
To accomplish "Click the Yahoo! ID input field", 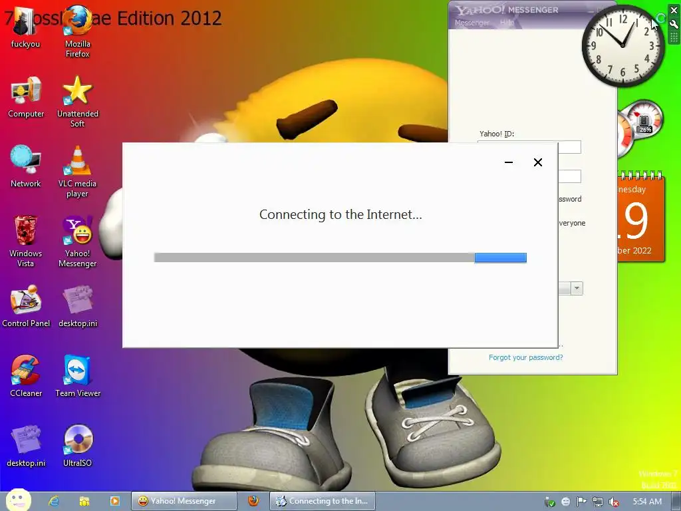I will [x=569, y=147].
